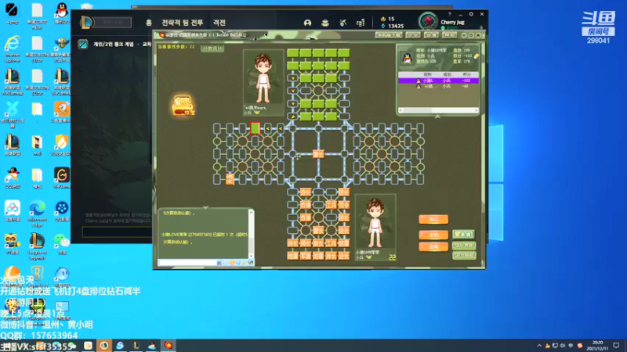Viewport: 627px width, 352px height.
Task: Open the Baidu Netdisk desktop icon
Action: click(13, 210)
